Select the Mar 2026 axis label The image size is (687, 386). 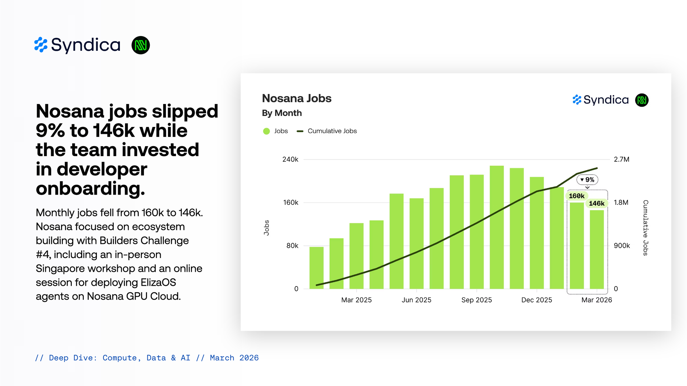596,300
